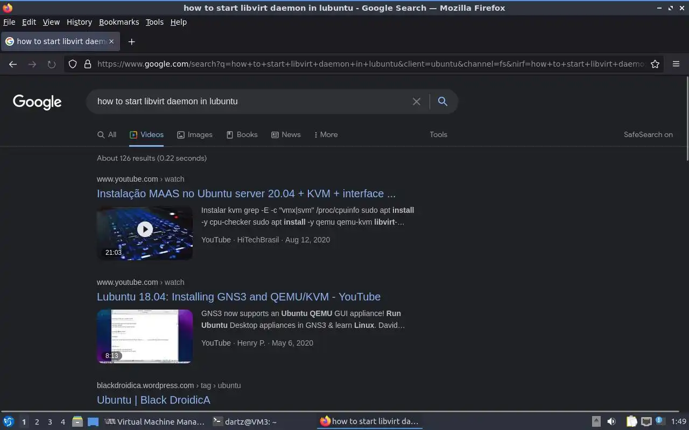Image resolution: width=689 pixels, height=430 pixels.
Task: Open a new tab with plus button
Action: click(x=131, y=41)
